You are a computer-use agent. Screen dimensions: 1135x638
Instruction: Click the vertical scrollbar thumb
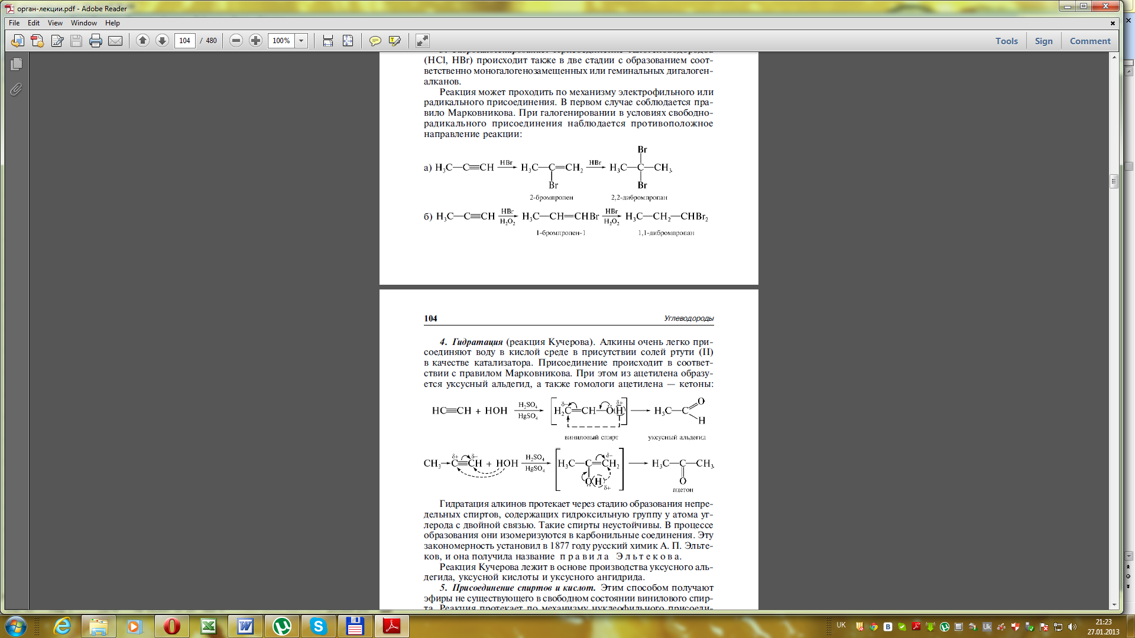click(x=1114, y=181)
